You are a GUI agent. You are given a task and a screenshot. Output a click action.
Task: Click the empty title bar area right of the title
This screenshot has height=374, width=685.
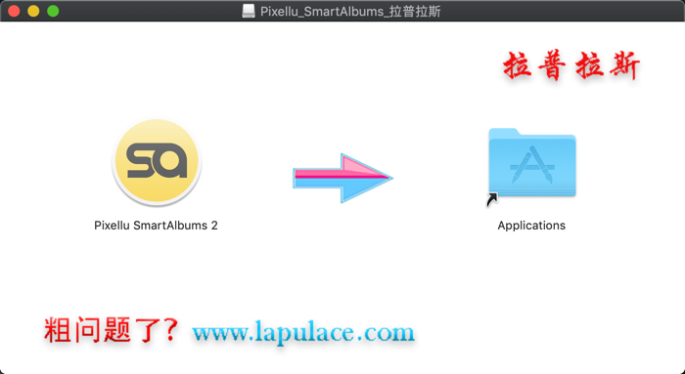point(559,11)
